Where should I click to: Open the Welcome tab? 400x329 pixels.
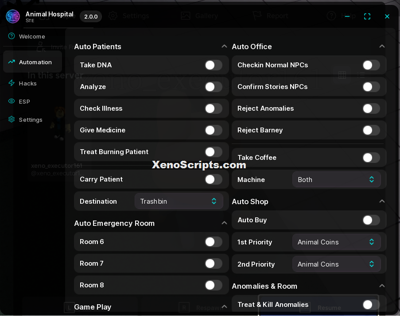coord(32,36)
